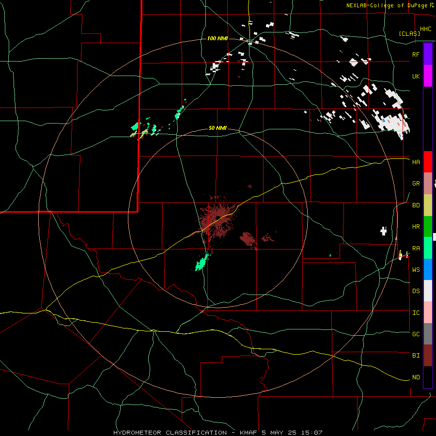Click the UK legend label
Viewport: 436px width, 436px height.
pos(416,76)
